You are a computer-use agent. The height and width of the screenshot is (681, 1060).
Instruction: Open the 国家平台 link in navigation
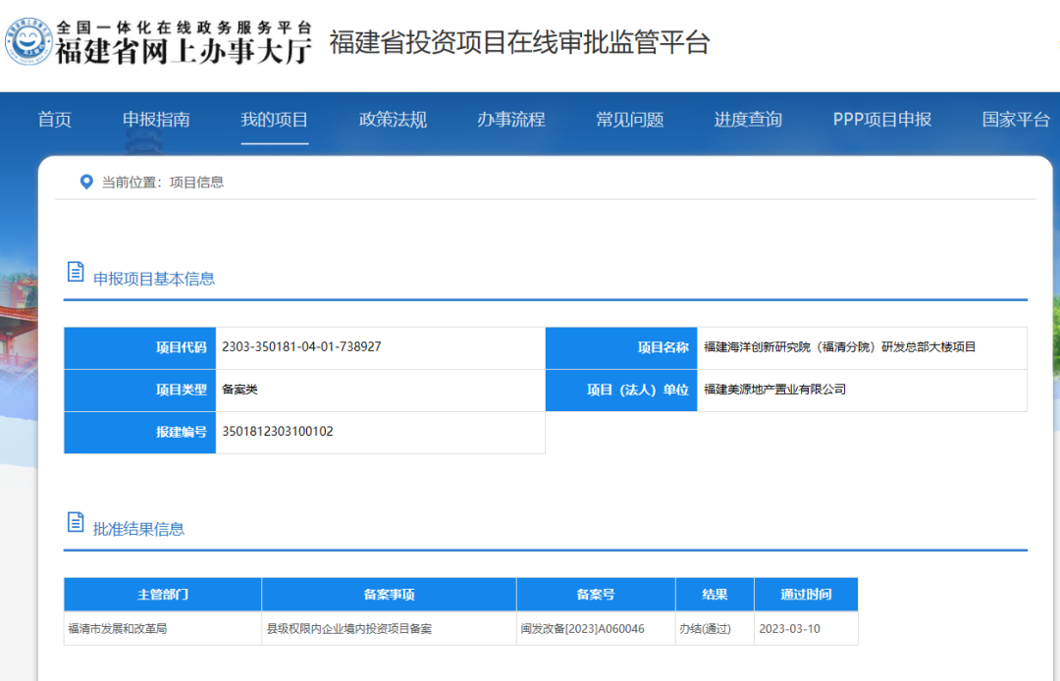point(1016,120)
